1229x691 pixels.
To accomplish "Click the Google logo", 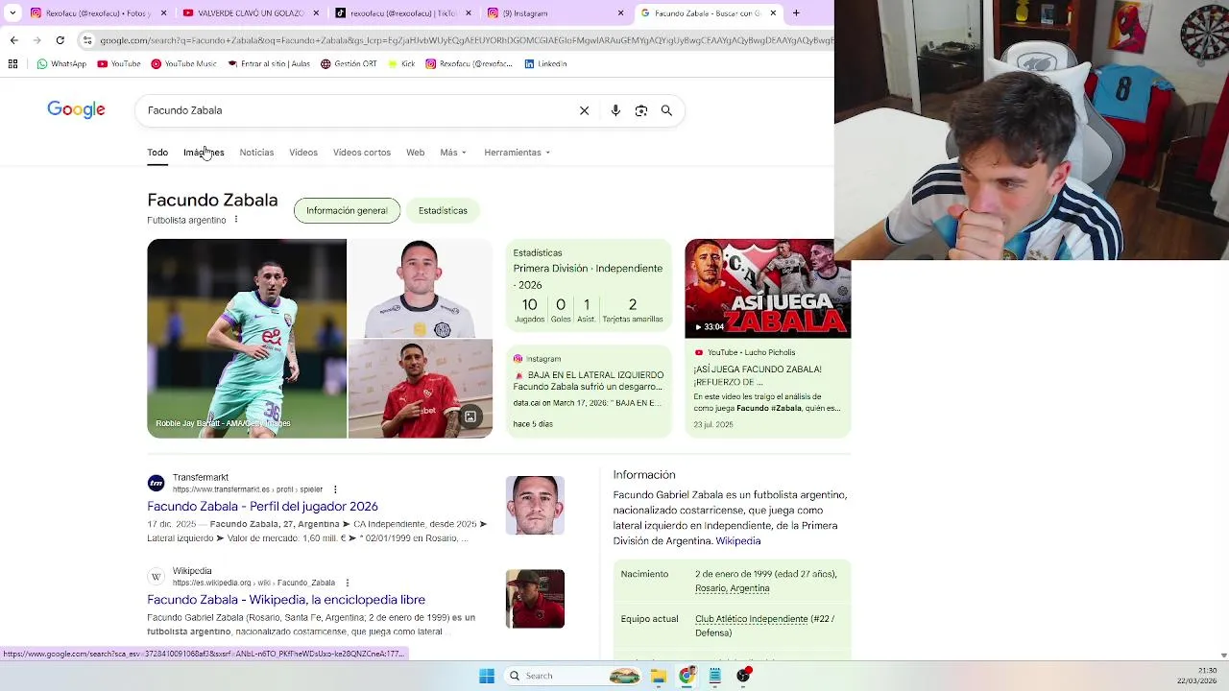I will point(76,109).
